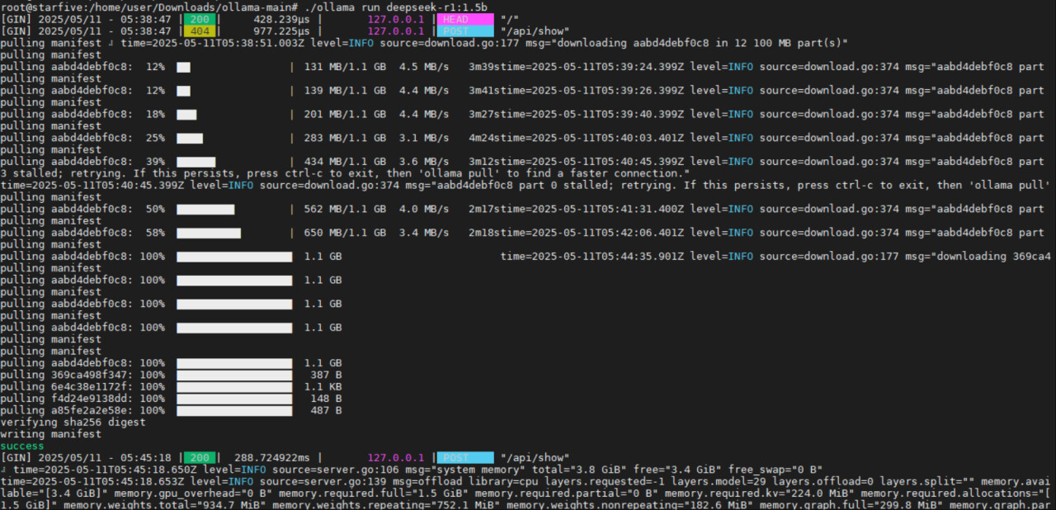Select the magenta HEAD method badge
Screen dimensions: 1056x510
click(465, 19)
